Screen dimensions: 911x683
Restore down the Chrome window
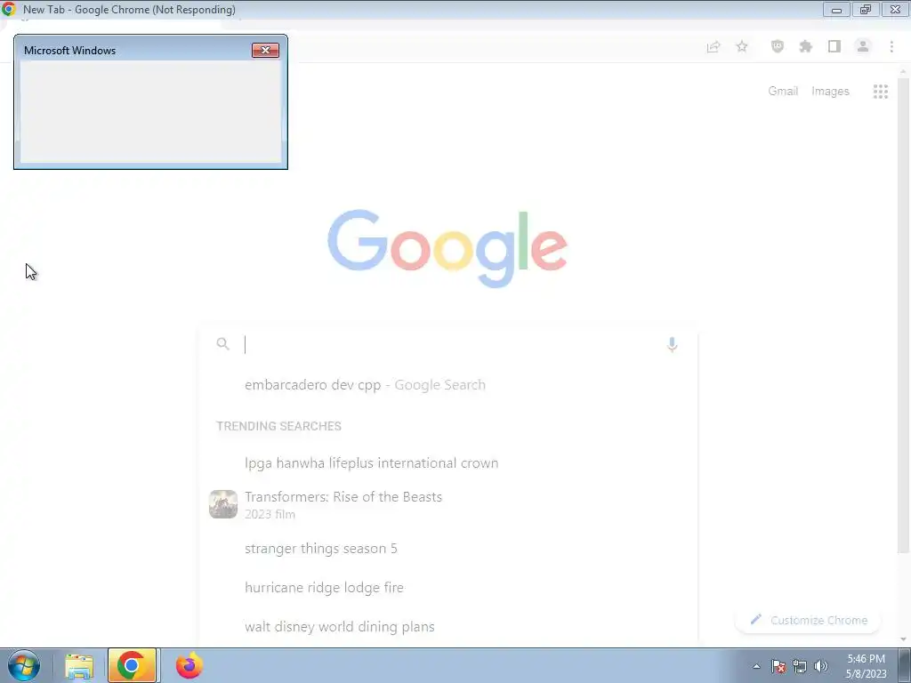pyautogui.click(x=866, y=9)
